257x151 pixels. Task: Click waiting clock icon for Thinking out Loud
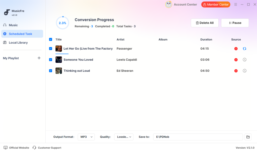[244, 71]
